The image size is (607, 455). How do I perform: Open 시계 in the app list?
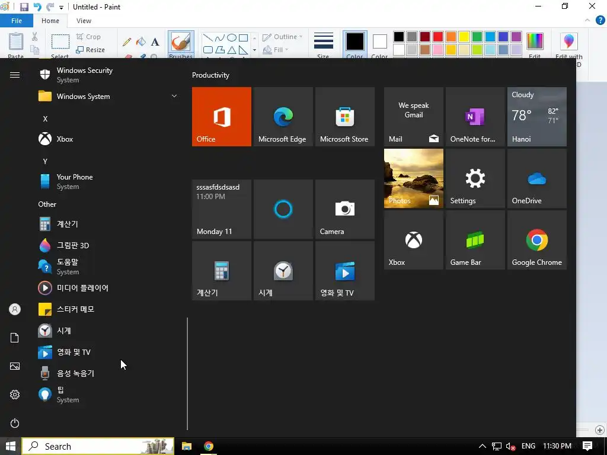[108, 331]
